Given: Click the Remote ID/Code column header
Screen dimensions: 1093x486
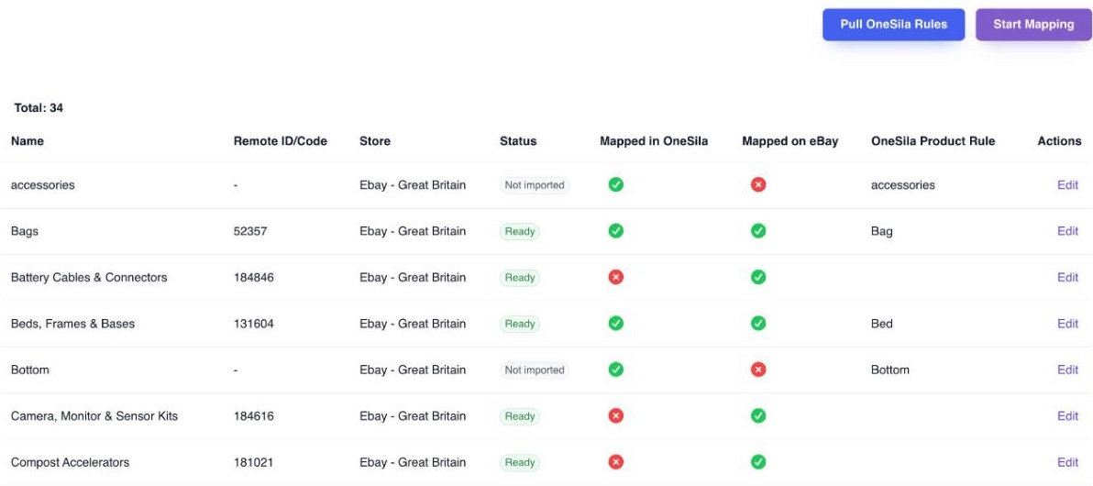Looking at the screenshot, I should pyautogui.click(x=281, y=141).
